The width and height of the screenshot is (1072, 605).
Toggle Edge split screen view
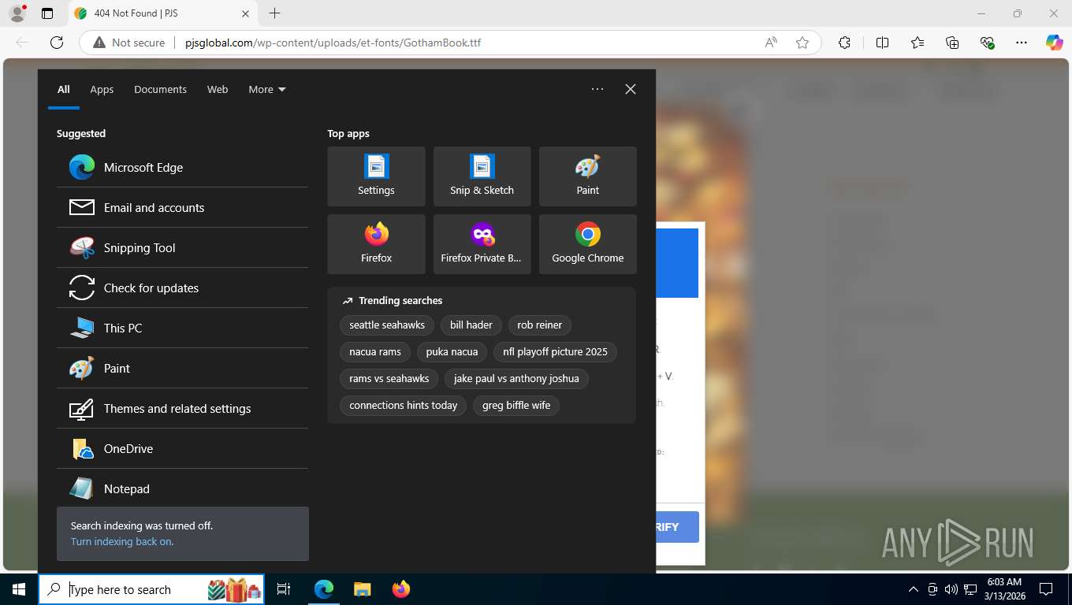(x=883, y=43)
